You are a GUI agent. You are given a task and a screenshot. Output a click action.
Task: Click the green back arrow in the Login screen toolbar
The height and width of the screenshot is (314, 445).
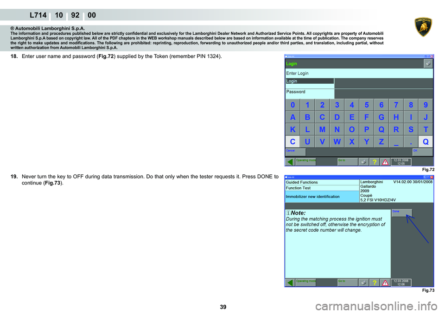pos(290,162)
